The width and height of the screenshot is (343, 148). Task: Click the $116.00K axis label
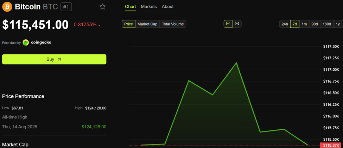point(331,116)
